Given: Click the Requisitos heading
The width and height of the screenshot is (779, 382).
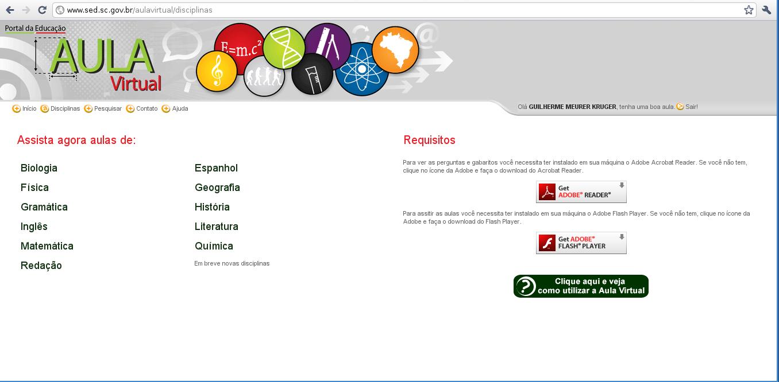Looking at the screenshot, I should tap(429, 140).
